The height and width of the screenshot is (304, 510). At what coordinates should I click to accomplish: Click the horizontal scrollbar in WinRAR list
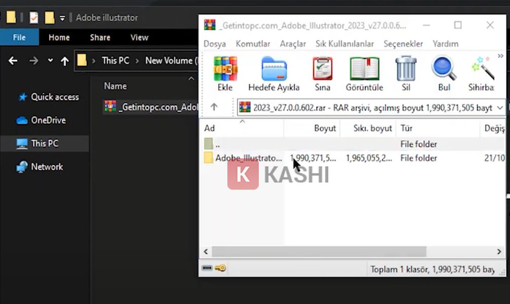(319, 251)
